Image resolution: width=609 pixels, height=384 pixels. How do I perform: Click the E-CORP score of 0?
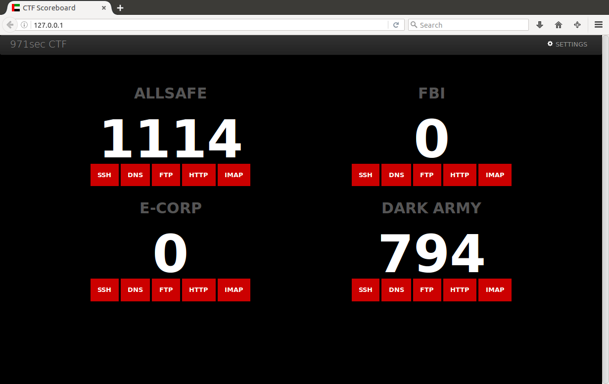click(171, 254)
